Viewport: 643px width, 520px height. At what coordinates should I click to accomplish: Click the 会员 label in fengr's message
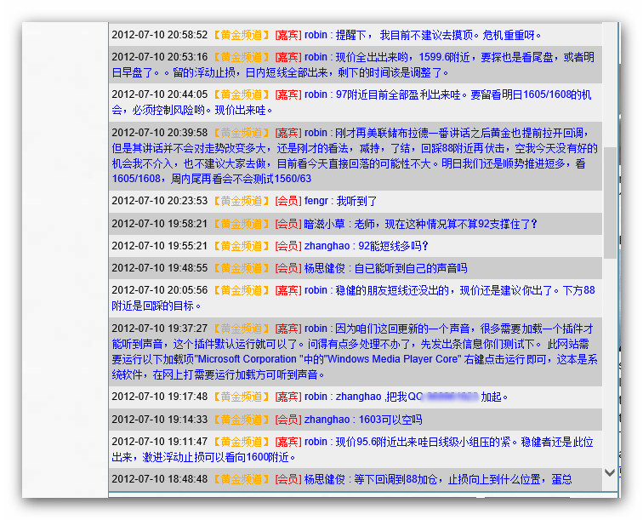click(287, 202)
